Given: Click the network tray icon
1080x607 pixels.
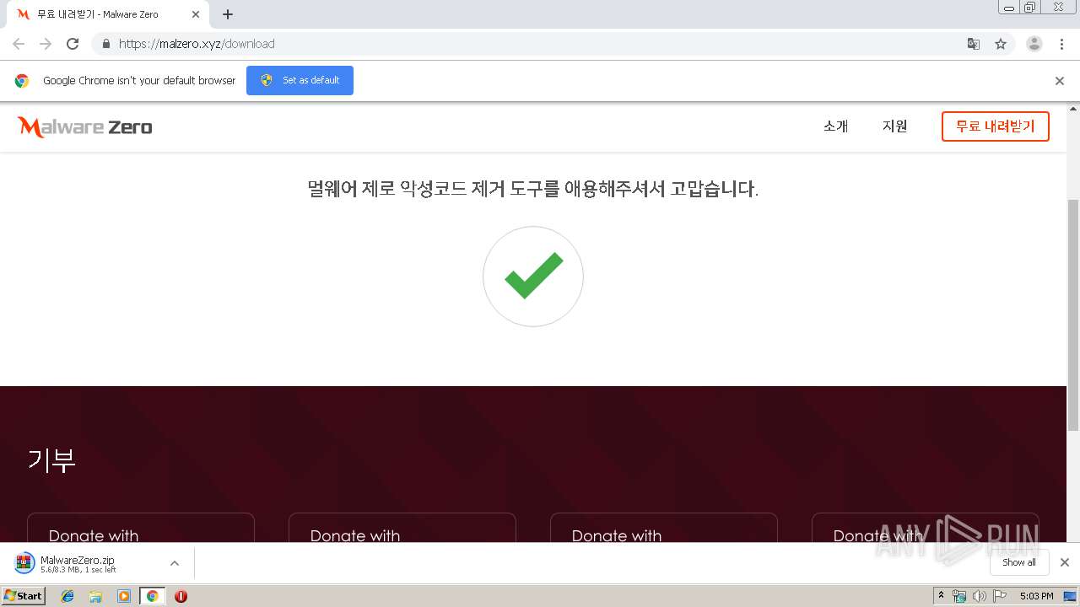Looking at the screenshot, I should tap(959, 596).
